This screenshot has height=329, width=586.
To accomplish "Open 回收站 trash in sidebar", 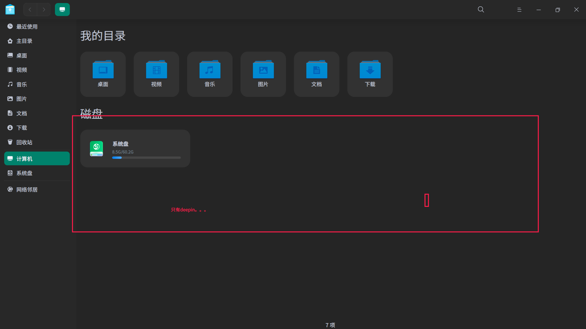I will pyautogui.click(x=24, y=142).
